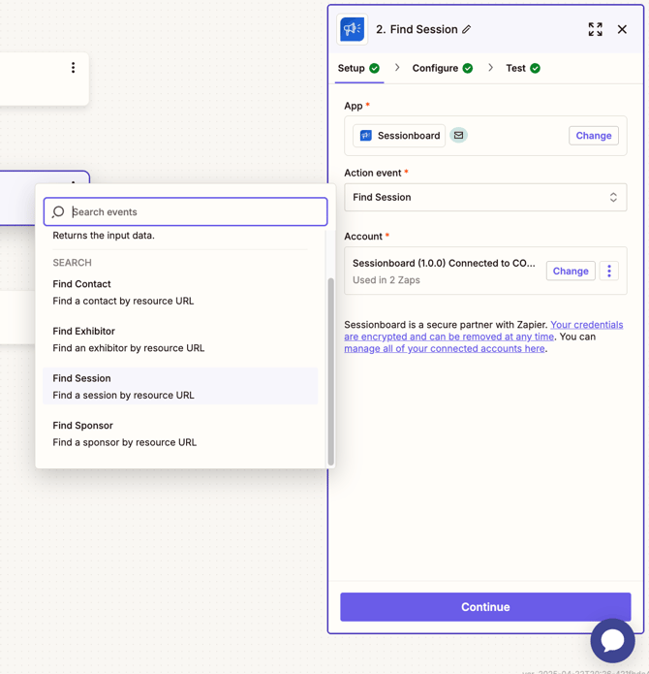Open the canvas step card three-dot menu

pyautogui.click(x=74, y=68)
